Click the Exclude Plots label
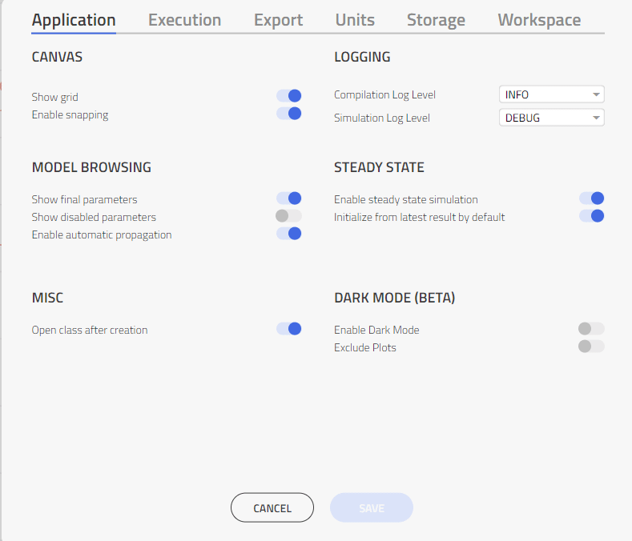 pos(365,347)
